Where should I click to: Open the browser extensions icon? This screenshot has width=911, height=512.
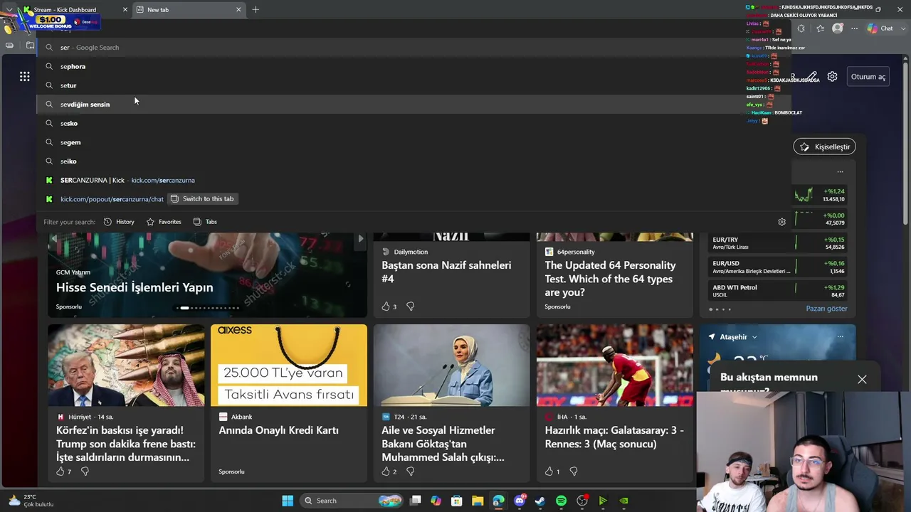pos(801,28)
